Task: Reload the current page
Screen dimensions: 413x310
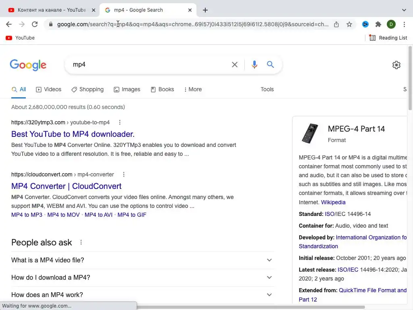Action: tap(35, 24)
